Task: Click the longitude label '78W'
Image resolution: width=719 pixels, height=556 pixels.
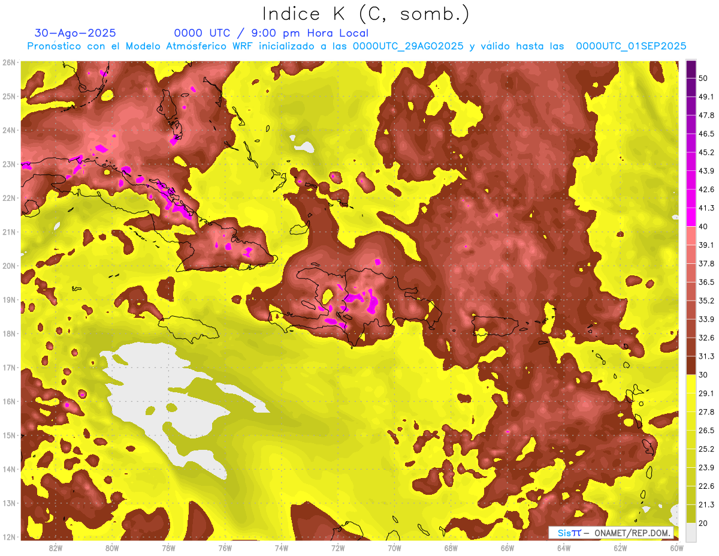Action: [x=168, y=548]
